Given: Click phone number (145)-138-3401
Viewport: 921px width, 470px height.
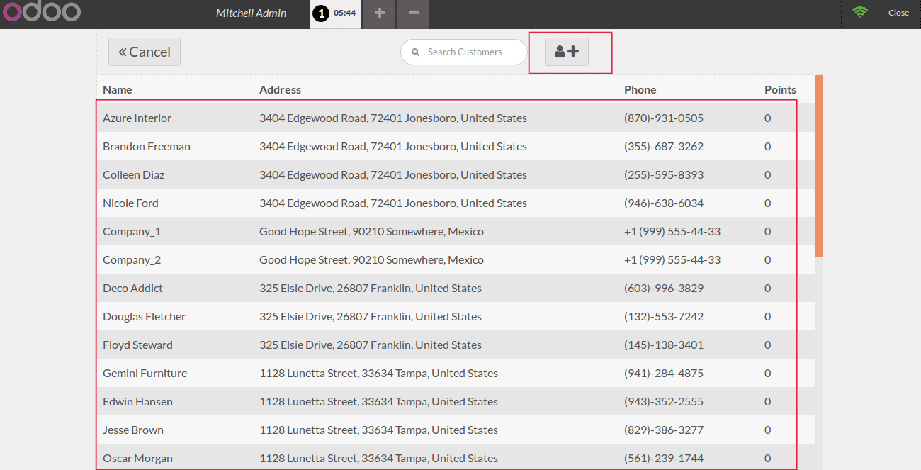Looking at the screenshot, I should 664,345.
